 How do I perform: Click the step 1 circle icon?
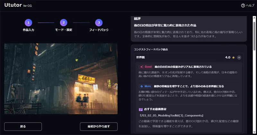pyautogui.click(x=28, y=22)
